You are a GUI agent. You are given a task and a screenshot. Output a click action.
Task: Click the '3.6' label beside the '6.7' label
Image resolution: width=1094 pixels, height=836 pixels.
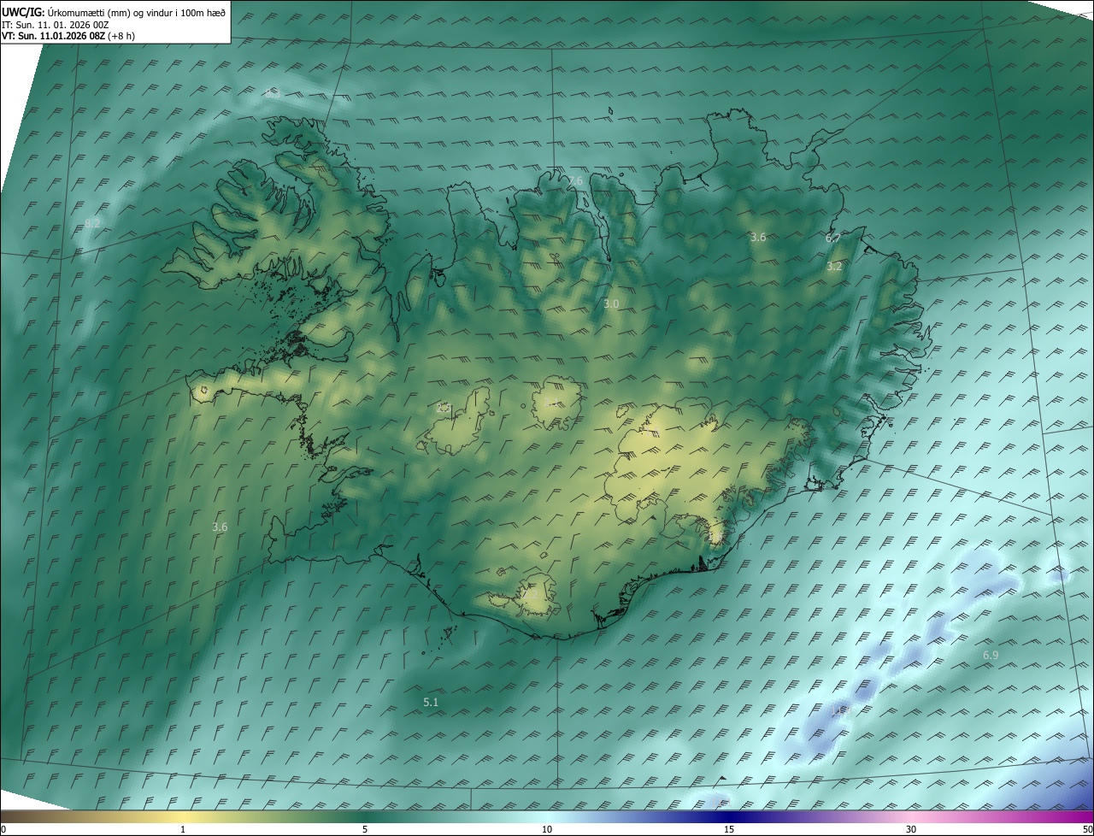(x=758, y=238)
